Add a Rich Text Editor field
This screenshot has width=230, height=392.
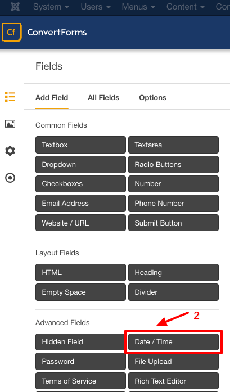[x=174, y=381]
